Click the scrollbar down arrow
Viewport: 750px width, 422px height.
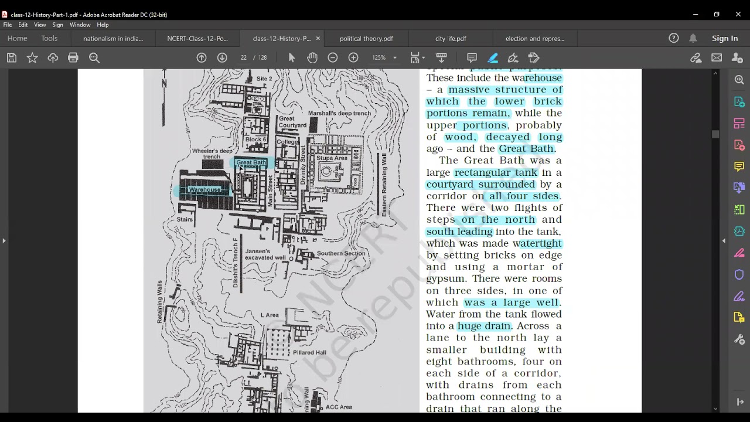coord(715,409)
